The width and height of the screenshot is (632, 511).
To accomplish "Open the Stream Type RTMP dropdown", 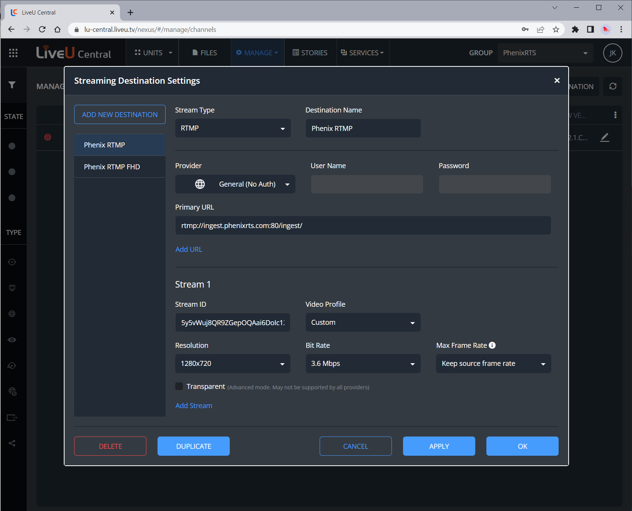I will pos(233,128).
